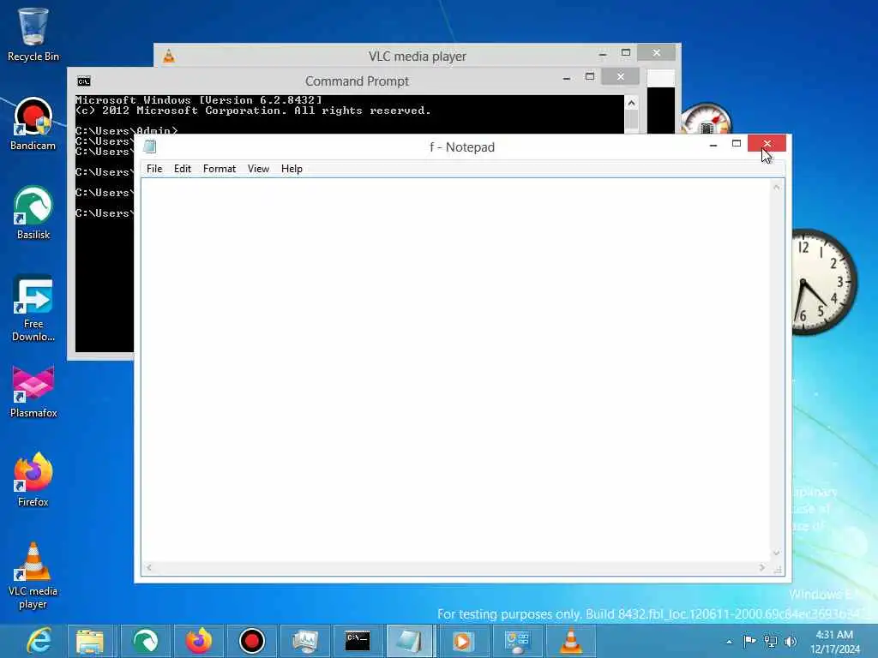Open the taskbar clock showing 4:31 AM
The width and height of the screenshot is (878, 658).
click(x=834, y=641)
